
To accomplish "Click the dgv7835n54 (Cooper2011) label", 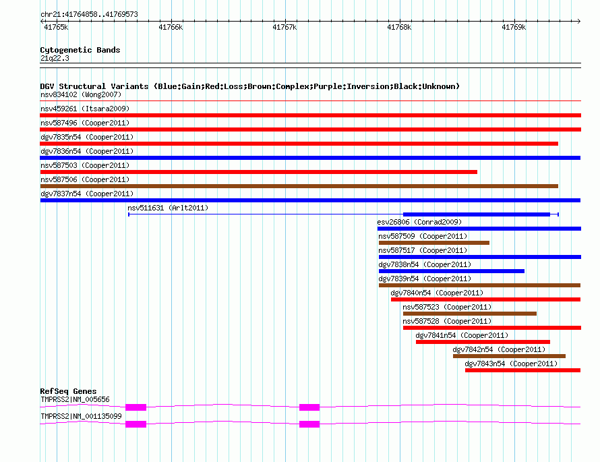I will (87, 137).
